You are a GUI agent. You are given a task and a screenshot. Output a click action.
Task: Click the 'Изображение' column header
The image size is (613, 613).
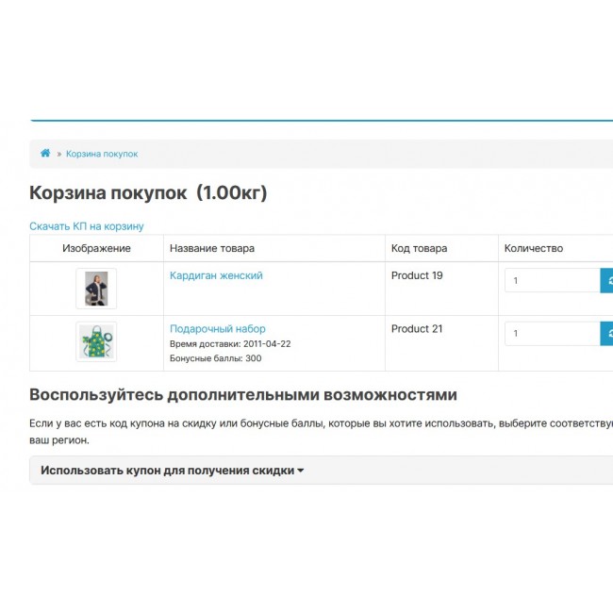(96, 248)
